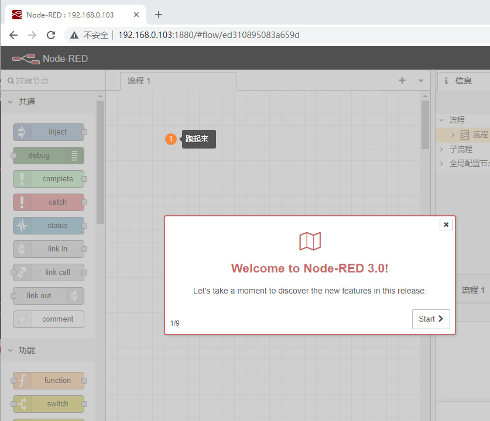Select the catch node in palette
Image resolution: width=490 pixels, height=421 pixels.
pyautogui.click(x=49, y=202)
